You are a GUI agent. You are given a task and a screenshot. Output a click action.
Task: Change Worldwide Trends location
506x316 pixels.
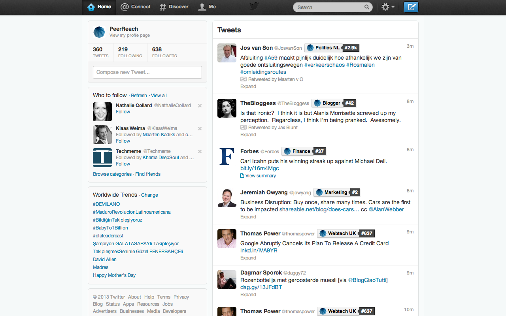click(x=149, y=195)
